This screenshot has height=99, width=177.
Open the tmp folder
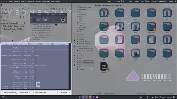coord(135,53)
